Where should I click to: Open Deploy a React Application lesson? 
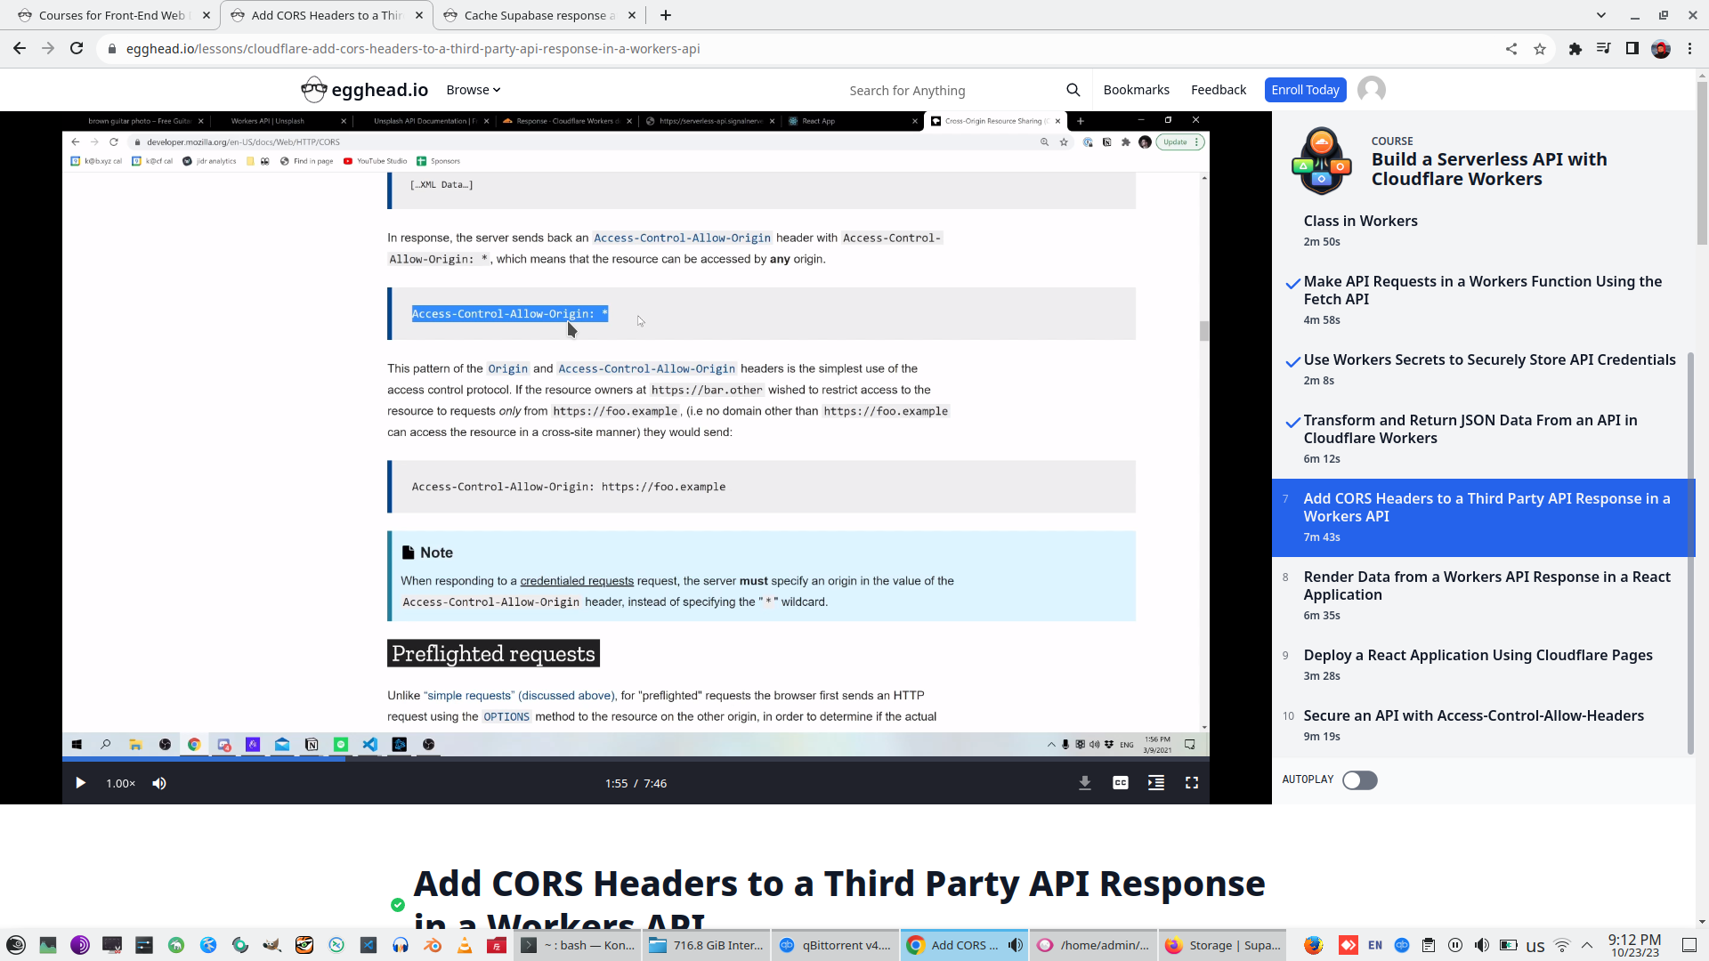[x=1478, y=656]
